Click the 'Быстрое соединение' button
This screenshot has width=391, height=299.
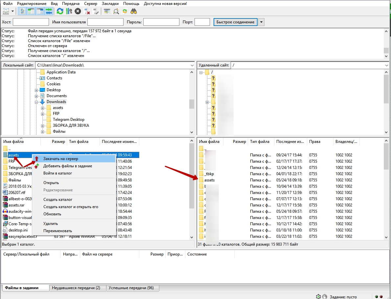click(x=235, y=22)
